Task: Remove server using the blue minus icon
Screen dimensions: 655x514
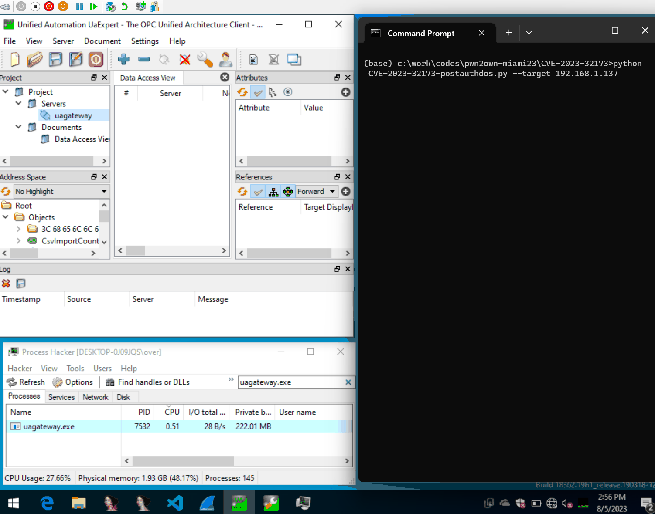Action: point(144,59)
